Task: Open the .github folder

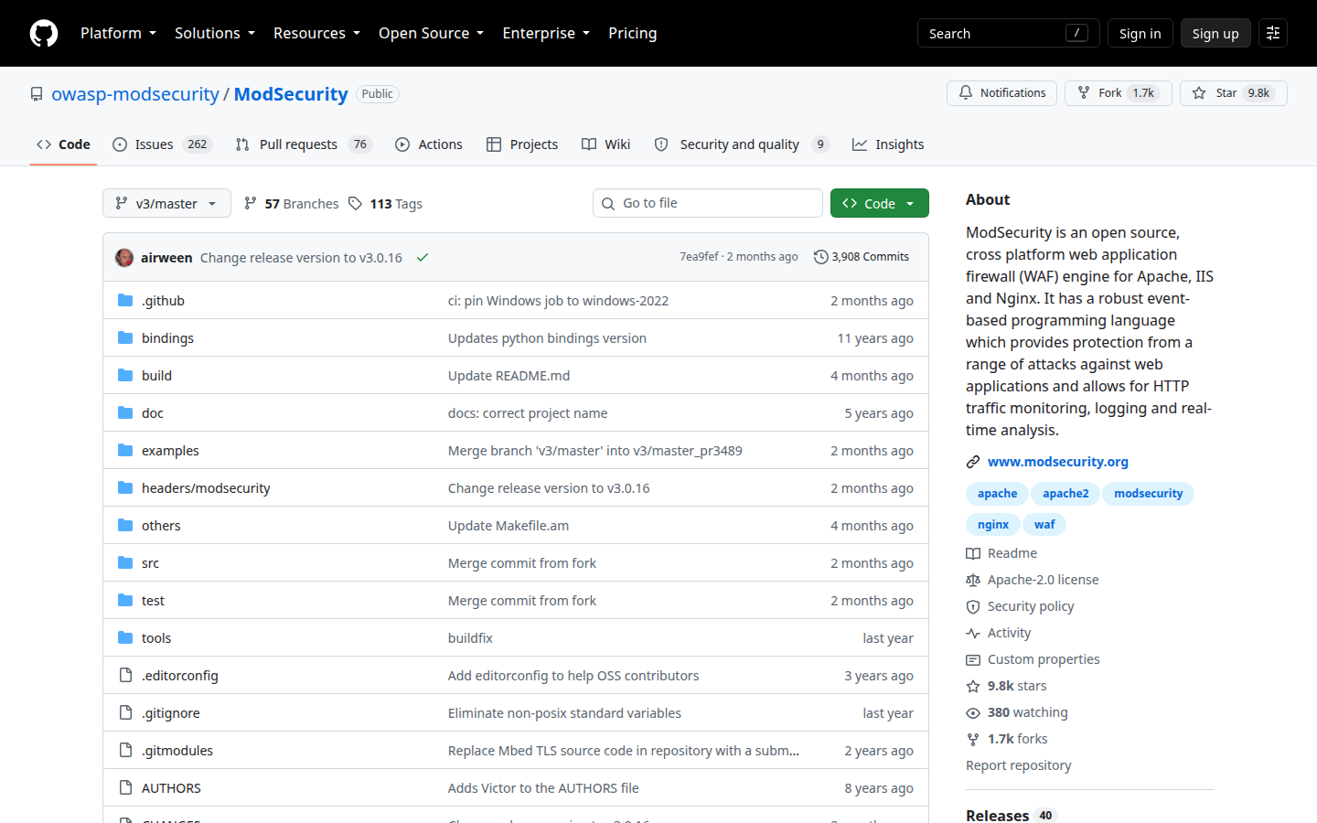Action: point(163,301)
